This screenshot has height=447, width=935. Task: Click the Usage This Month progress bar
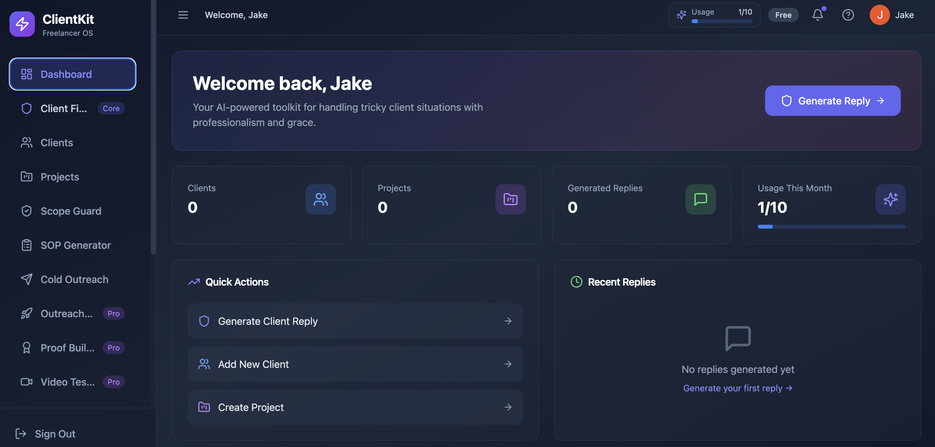831,227
